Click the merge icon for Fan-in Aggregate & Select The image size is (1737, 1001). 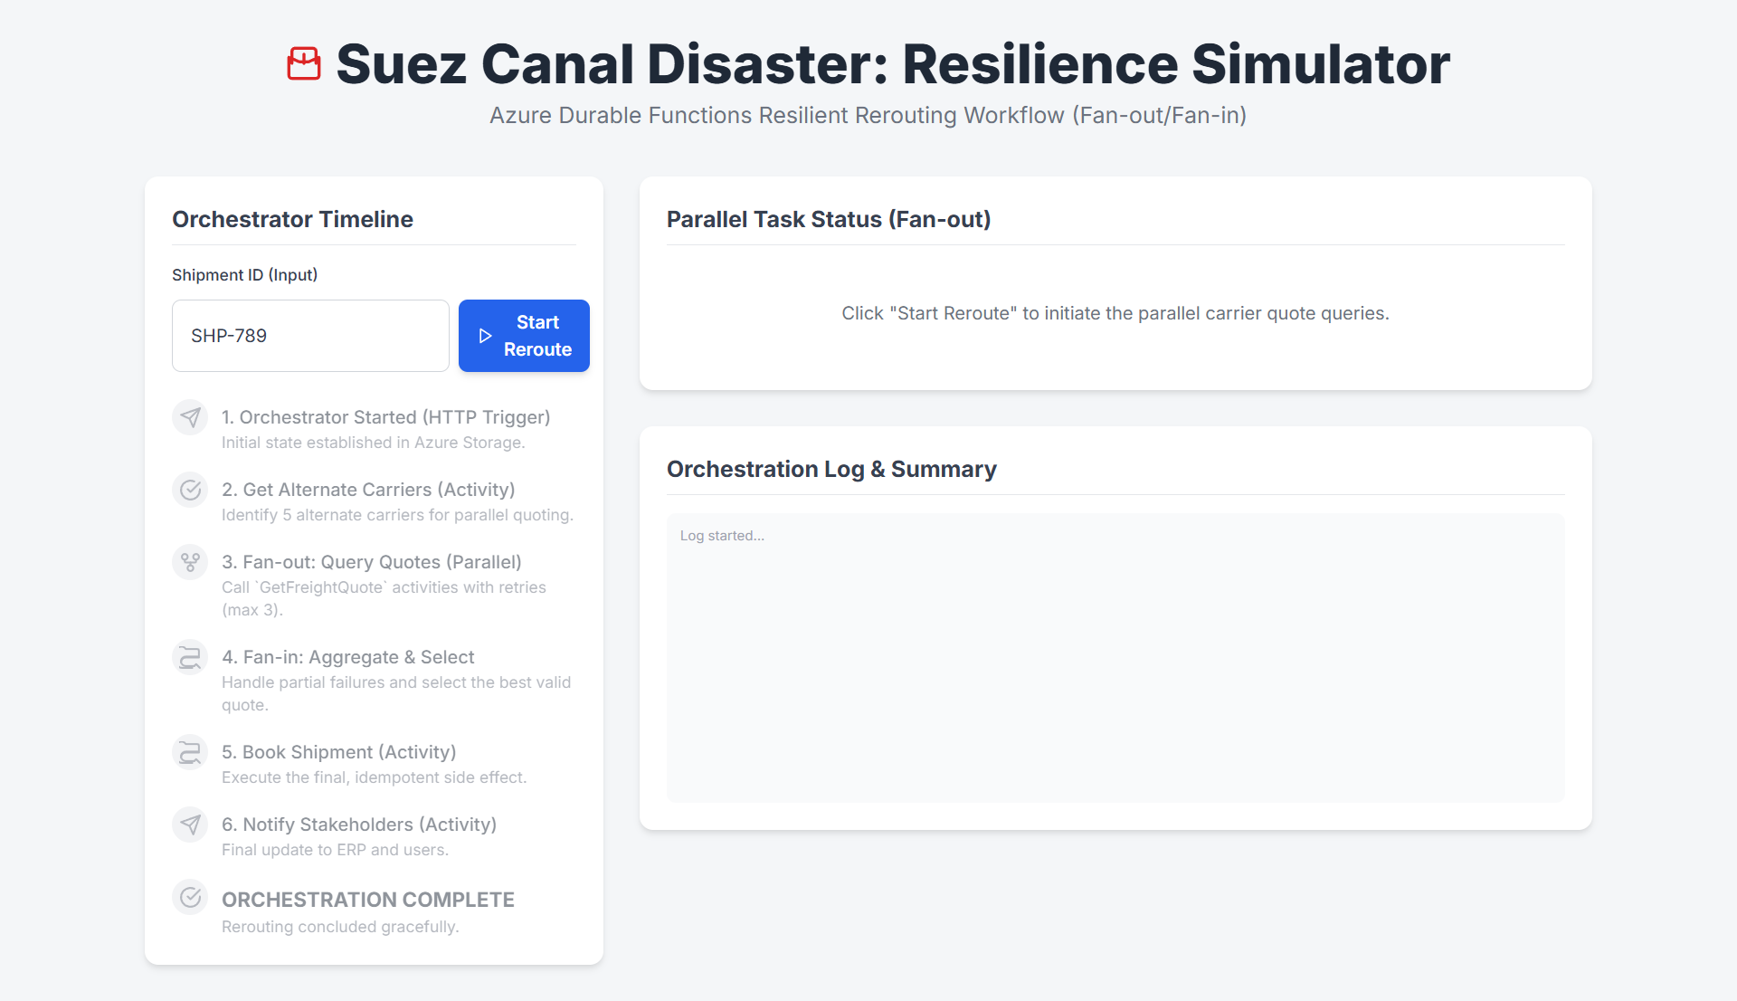point(190,657)
